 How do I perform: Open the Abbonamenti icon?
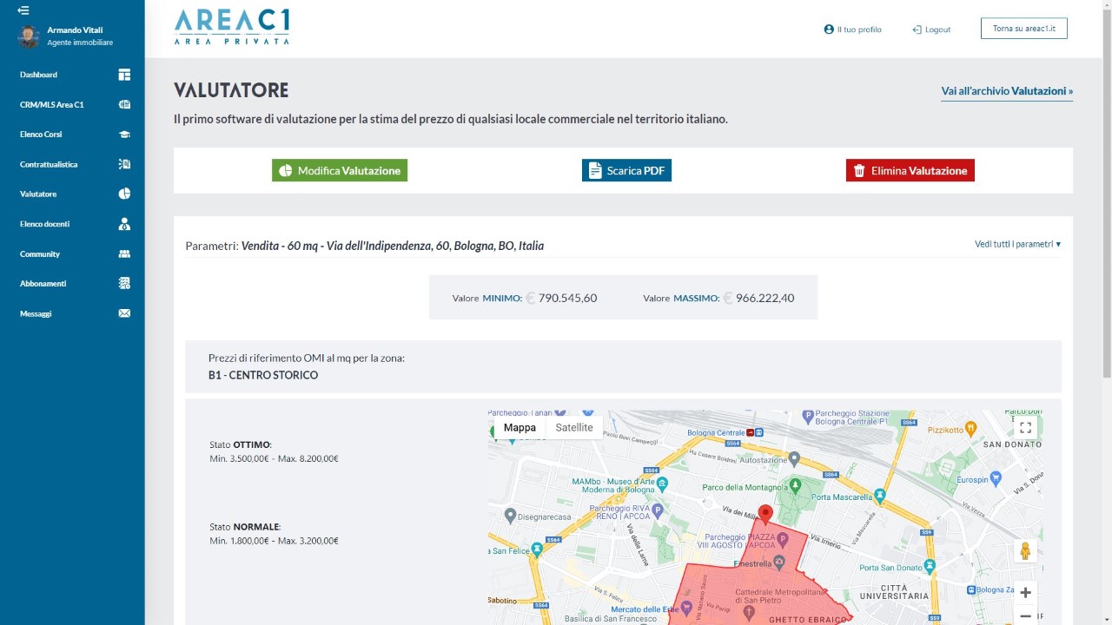pyautogui.click(x=124, y=283)
